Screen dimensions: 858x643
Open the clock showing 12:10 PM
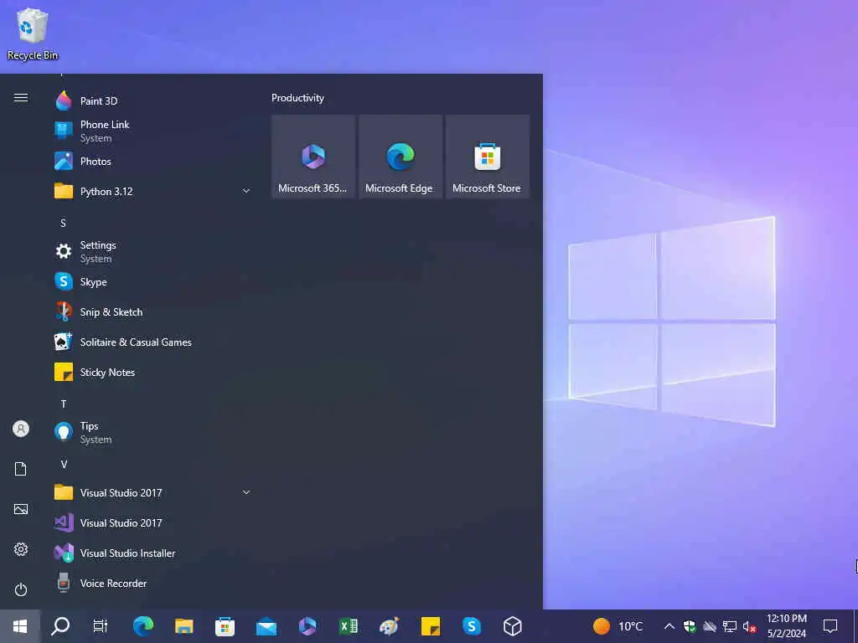(x=787, y=626)
